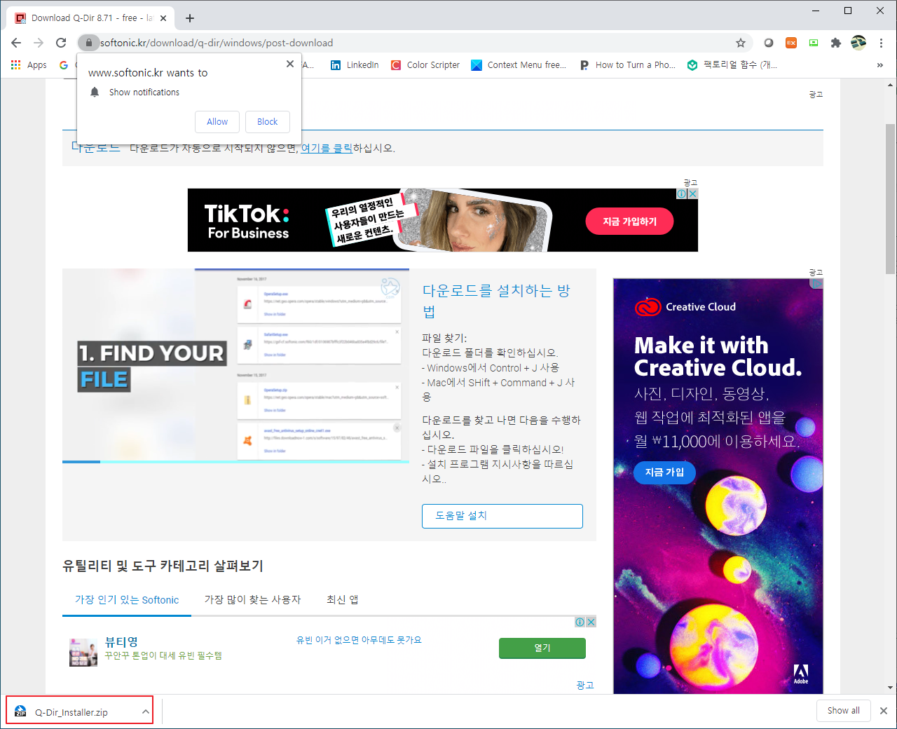Open the 팩토리얼 함수 bookmark
Image resolution: width=897 pixels, height=729 pixels.
click(732, 64)
